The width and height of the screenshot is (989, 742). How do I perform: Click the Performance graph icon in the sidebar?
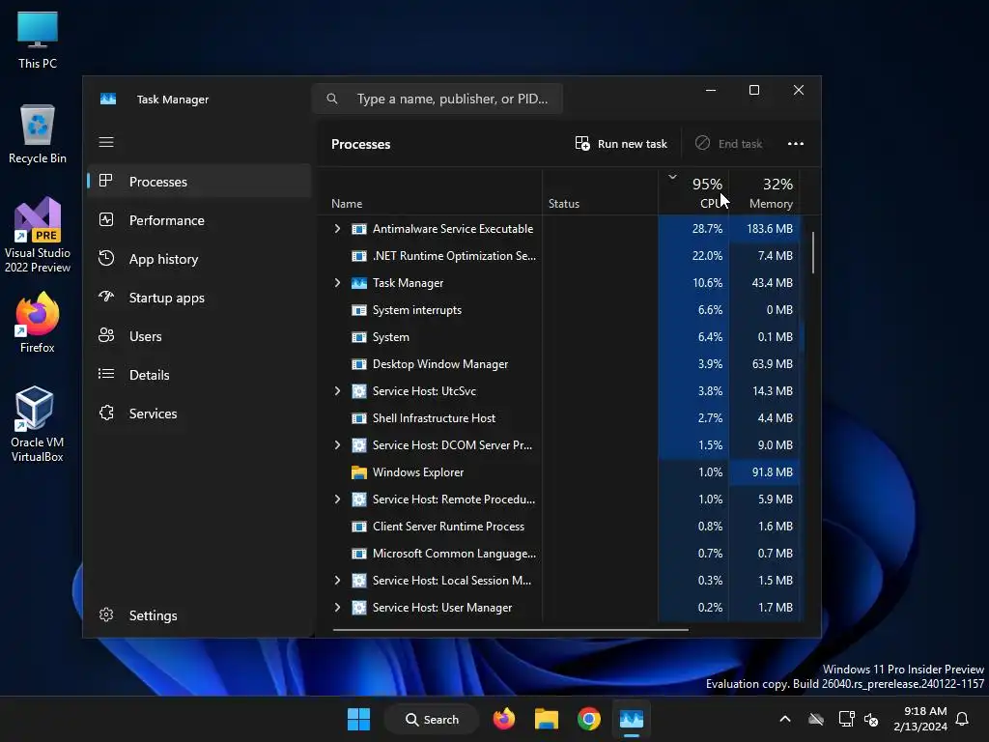coord(106,219)
